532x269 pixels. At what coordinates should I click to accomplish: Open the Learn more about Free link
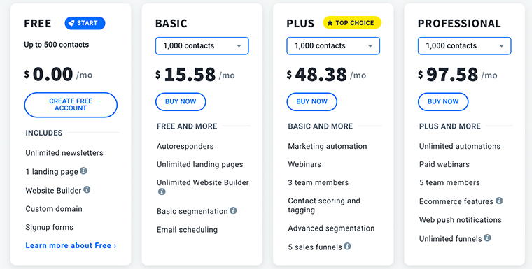click(71, 246)
